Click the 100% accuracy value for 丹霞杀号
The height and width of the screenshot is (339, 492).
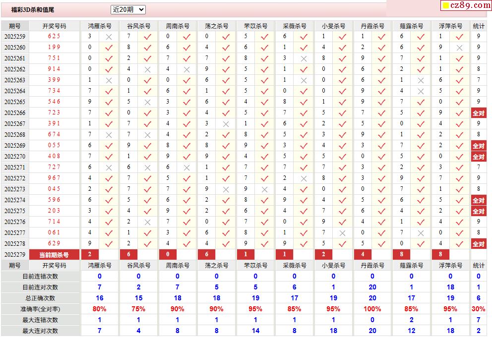[372, 309]
